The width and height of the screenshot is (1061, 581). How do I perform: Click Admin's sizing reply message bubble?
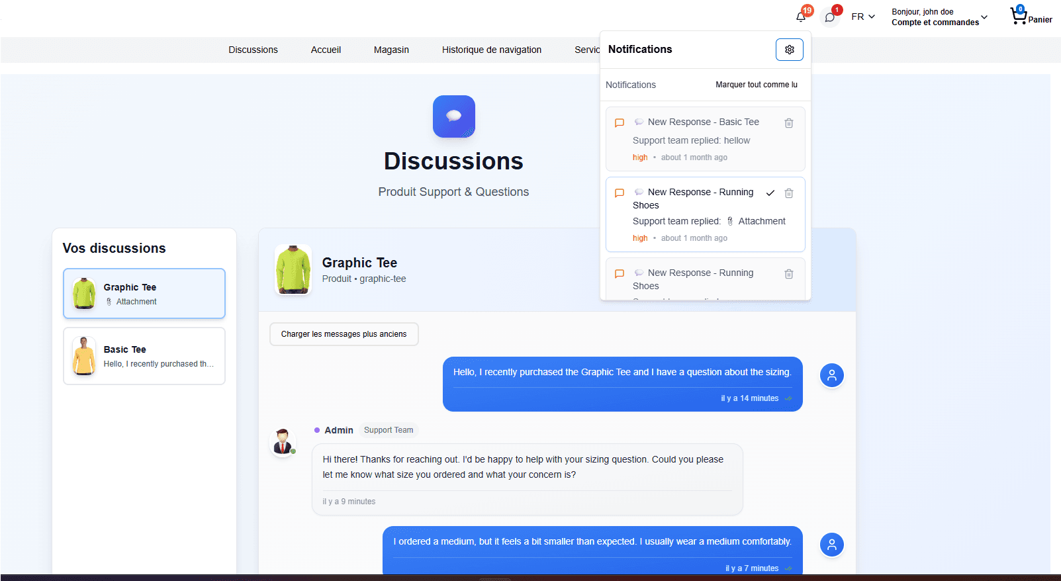coord(528,480)
